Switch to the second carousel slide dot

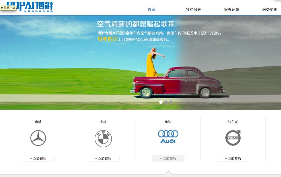coord(166,102)
